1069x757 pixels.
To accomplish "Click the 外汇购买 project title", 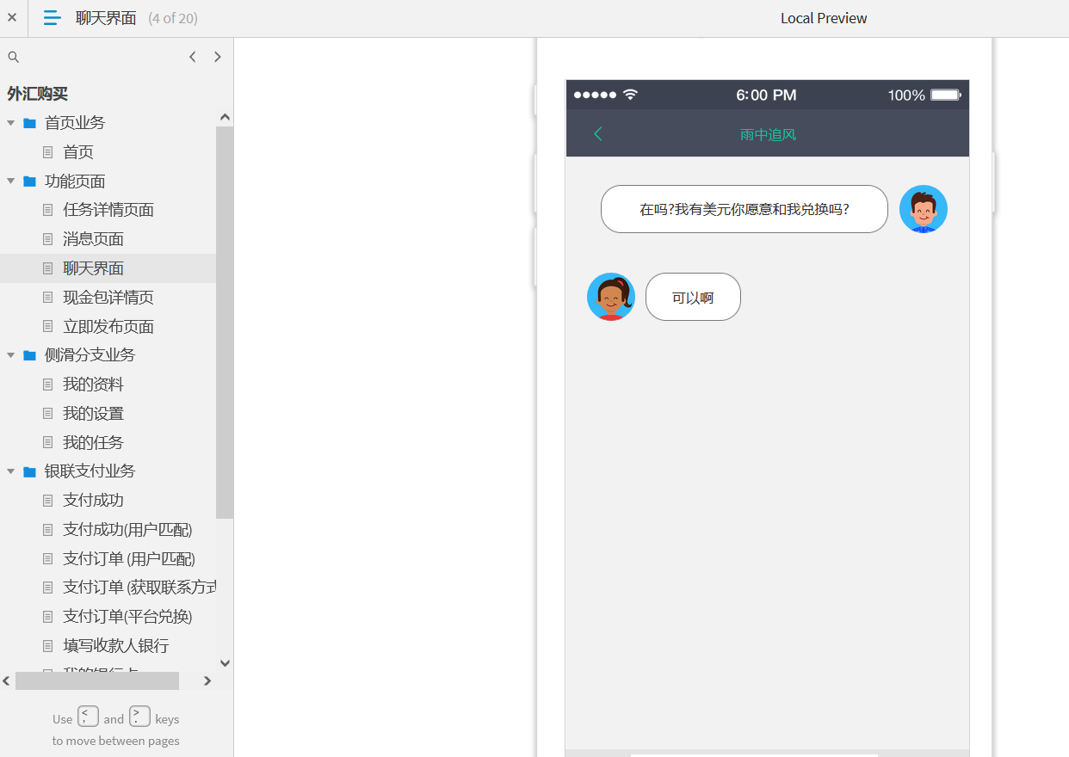I will pos(37,94).
